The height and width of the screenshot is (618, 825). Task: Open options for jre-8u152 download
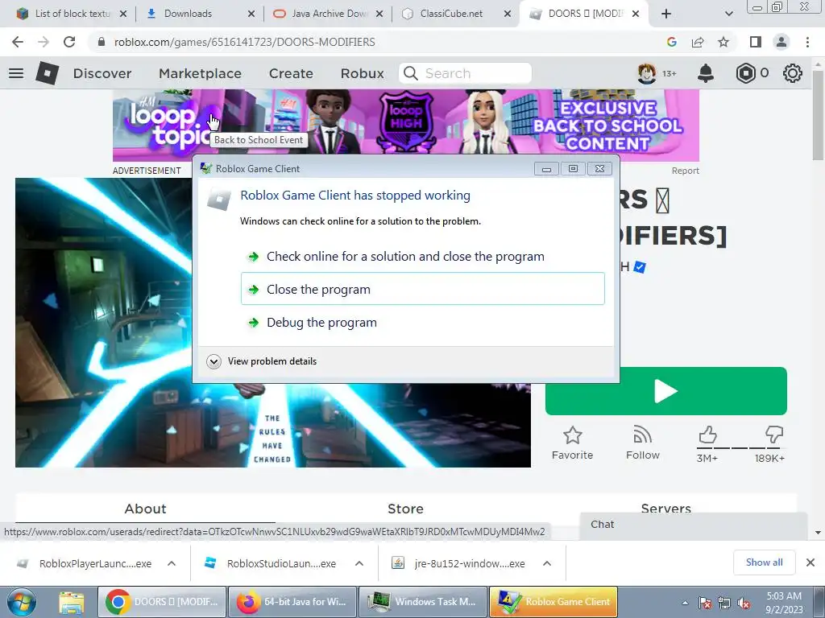pyautogui.click(x=547, y=563)
